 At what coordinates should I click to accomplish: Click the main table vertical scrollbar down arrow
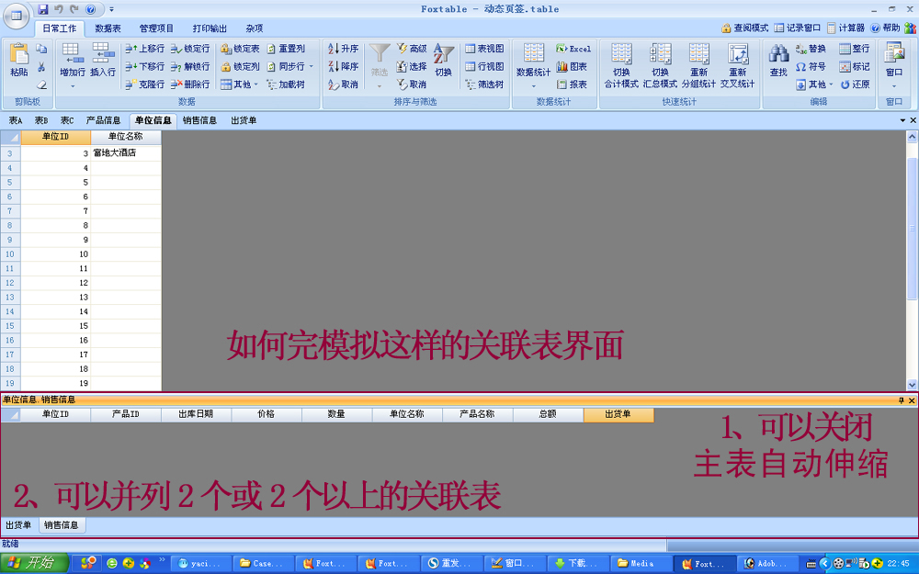(912, 385)
